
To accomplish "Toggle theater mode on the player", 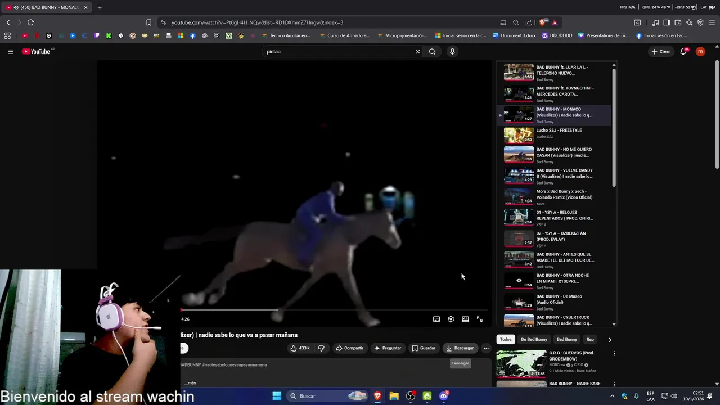I will [x=465, y=319].
